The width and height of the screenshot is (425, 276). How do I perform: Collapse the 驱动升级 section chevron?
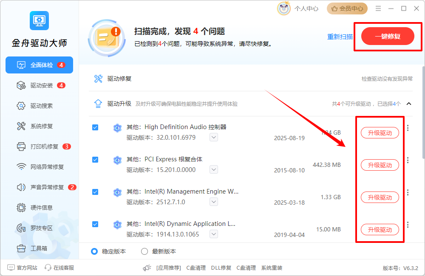tap(409, 104)
